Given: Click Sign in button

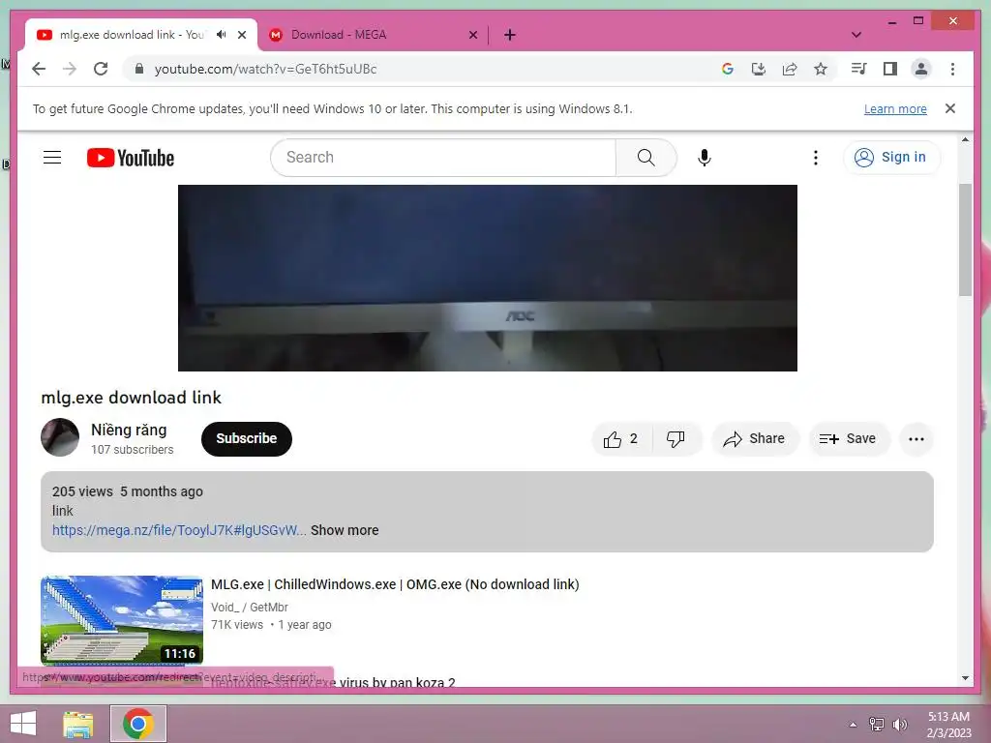Looking at the screenshot, I should click(x=891, y=158).
